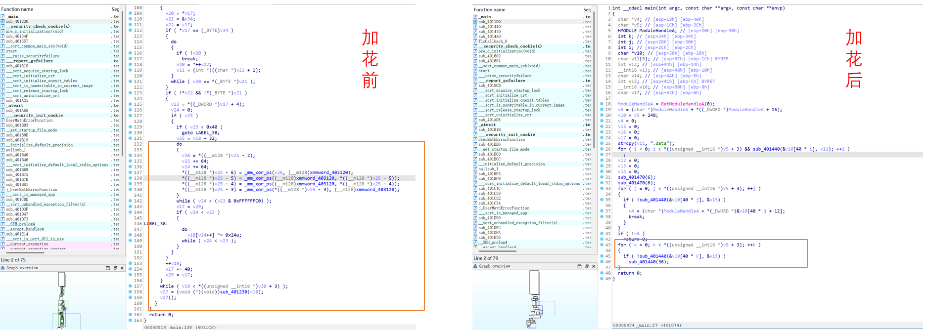Toggle breakpoint dot at line 109, left pseudocode
The width and height of the screenshot is (929, 331).
130,13
